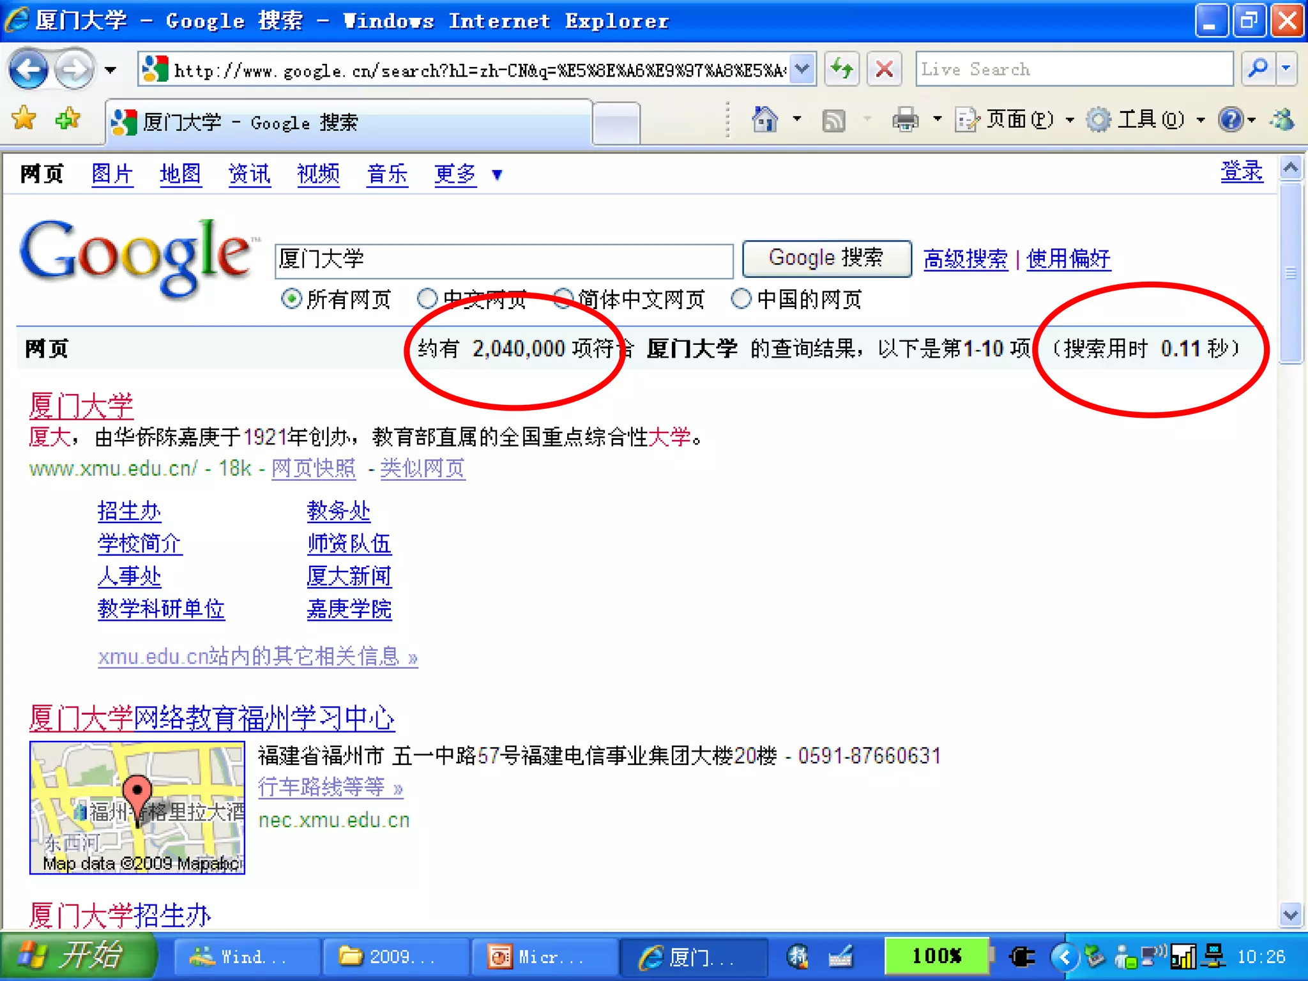
Task: Click the Refresh page icon
Action: click(x=842, y=69)
